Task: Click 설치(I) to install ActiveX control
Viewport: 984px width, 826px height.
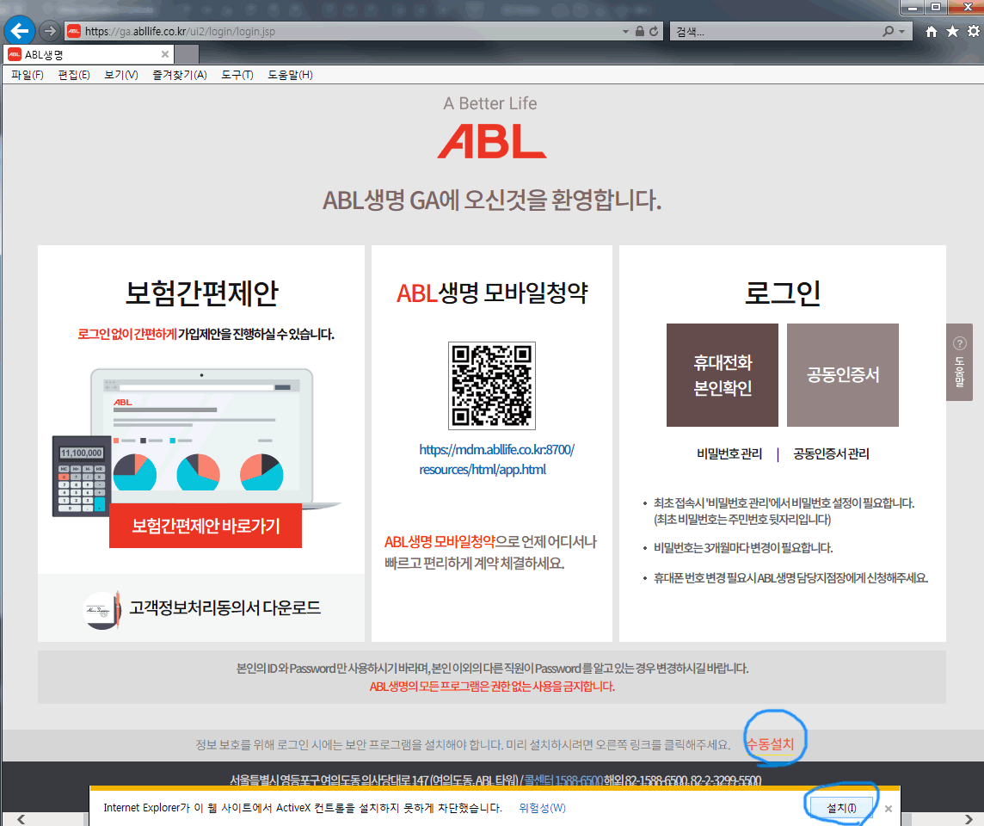Action: [841, 808]
